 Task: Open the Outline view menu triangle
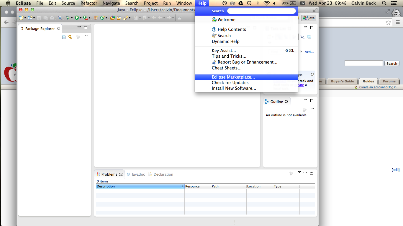(313, 109)
